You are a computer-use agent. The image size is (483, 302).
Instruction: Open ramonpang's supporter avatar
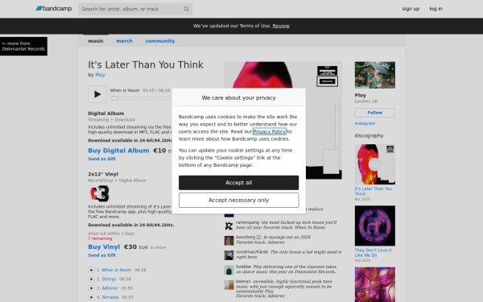[229, 225]
